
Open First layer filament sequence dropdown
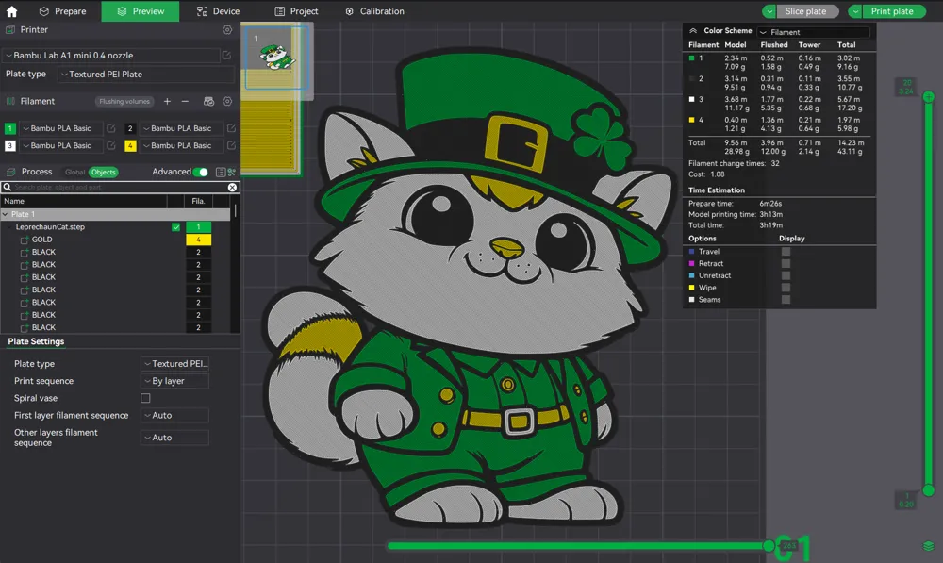(174, 415)
